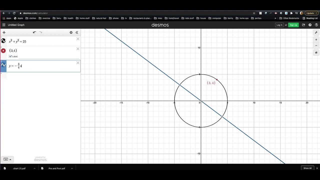Click the point Label text field
The width and height of the screenshot is (320, 180).
[49, 56]
